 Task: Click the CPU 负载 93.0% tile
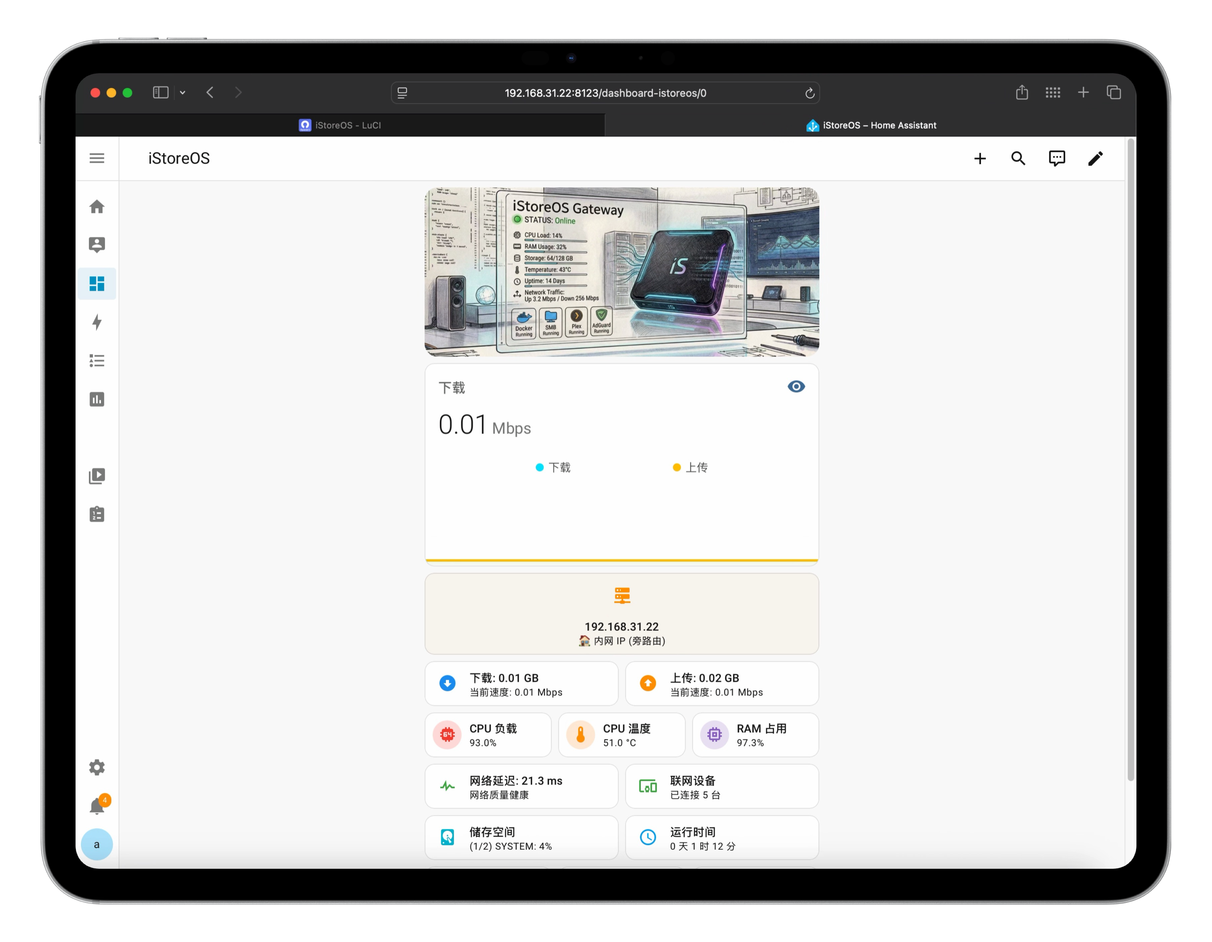tap(488, 735)
